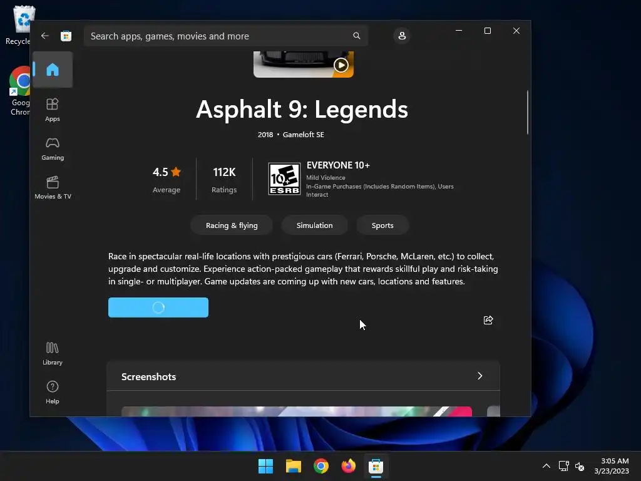Open Movies & TV section
641x481 pixels.
53,188
